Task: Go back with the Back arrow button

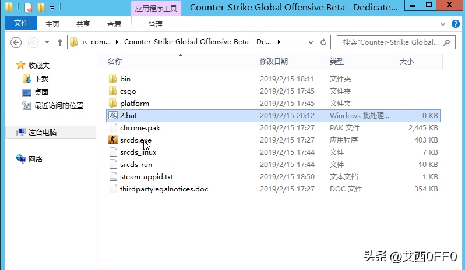Action: coord(16,42)
